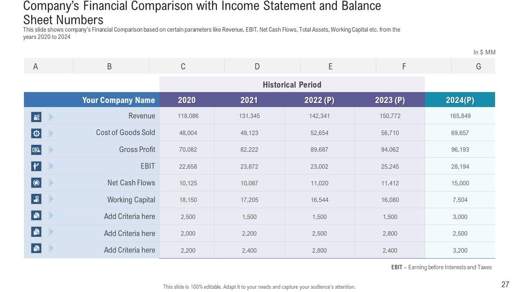Select the Working Capital row icon
The height and width of the screenshot is (292, 519).
click(x=36, y=199)
